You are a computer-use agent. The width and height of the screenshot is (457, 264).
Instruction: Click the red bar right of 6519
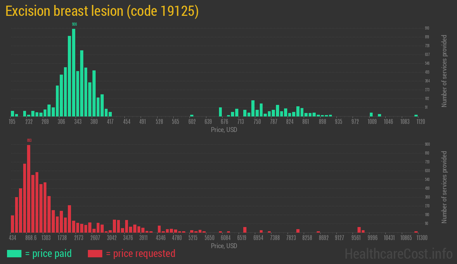[x=245, y=230]
